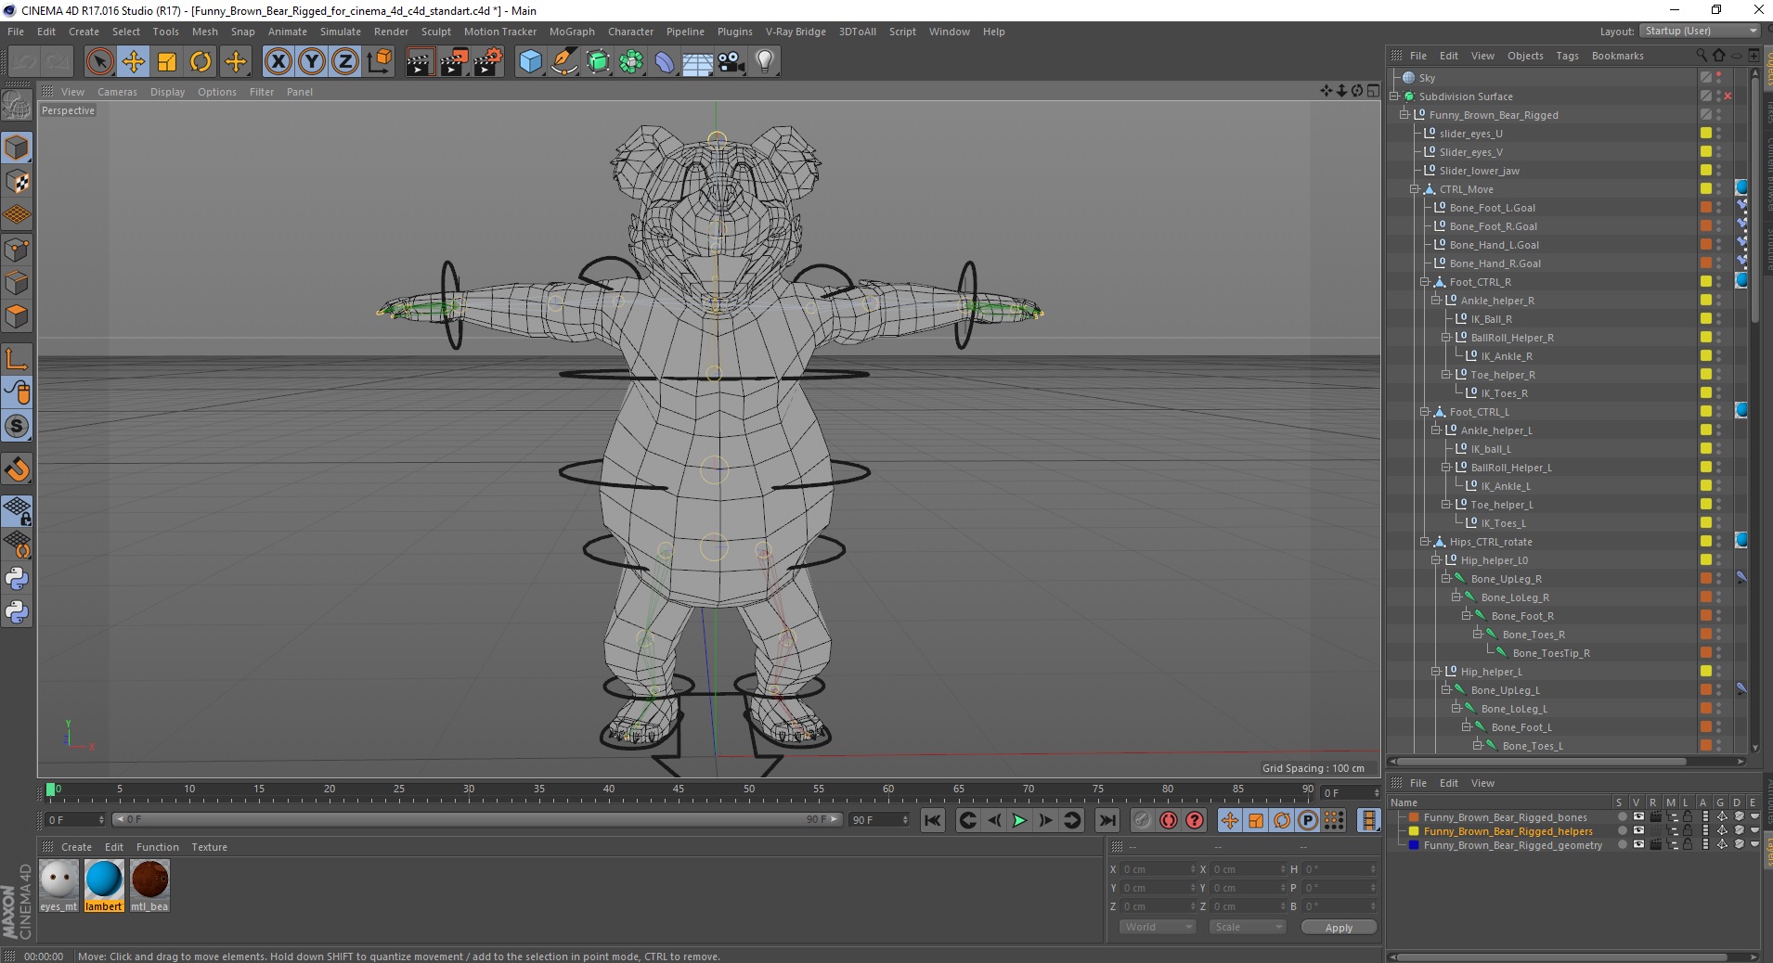Toggle visibility of Rigged_bones layer

coord(1638,817)
